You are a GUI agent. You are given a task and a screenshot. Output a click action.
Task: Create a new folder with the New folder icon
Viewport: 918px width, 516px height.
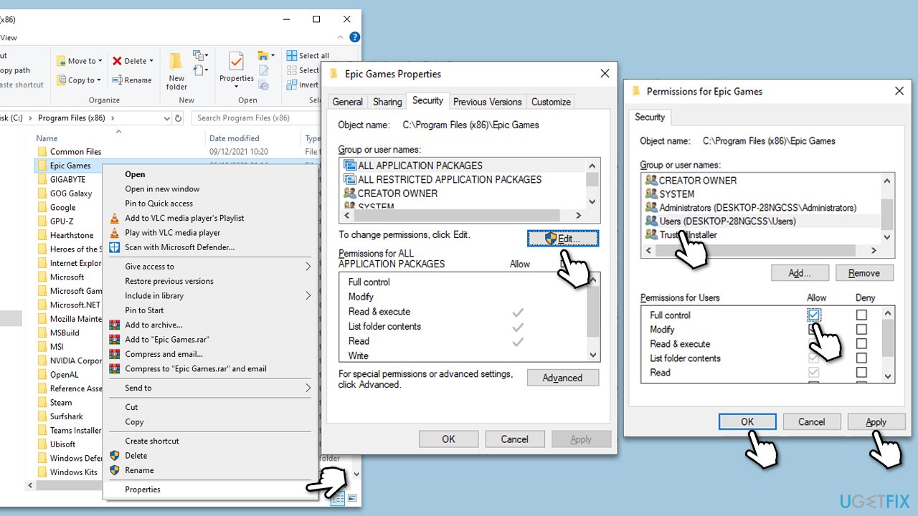pos(176,61)
